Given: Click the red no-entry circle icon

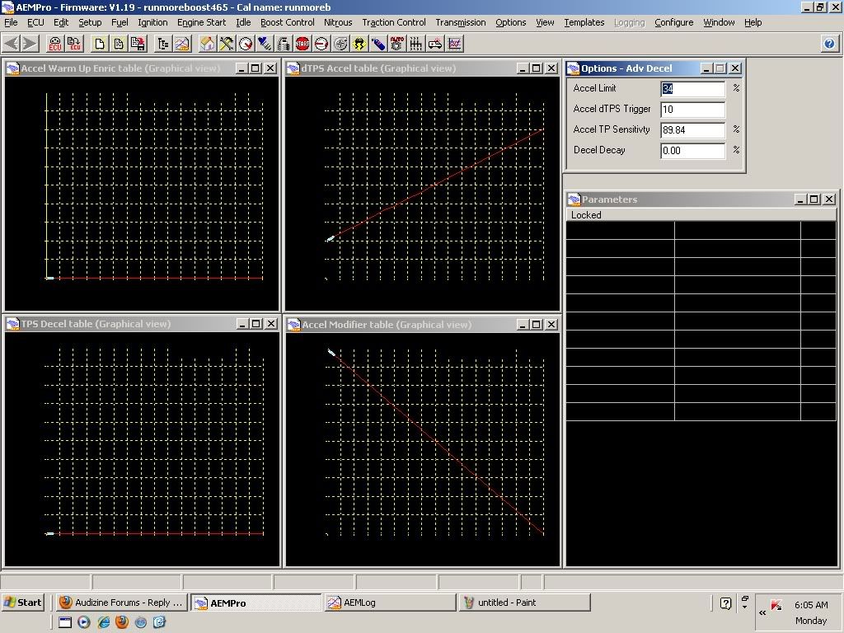Looking at the screenshot, I should [x=321, y=44].
